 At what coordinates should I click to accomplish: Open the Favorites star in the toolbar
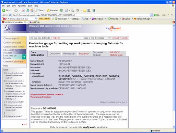[x=52, y=10]
